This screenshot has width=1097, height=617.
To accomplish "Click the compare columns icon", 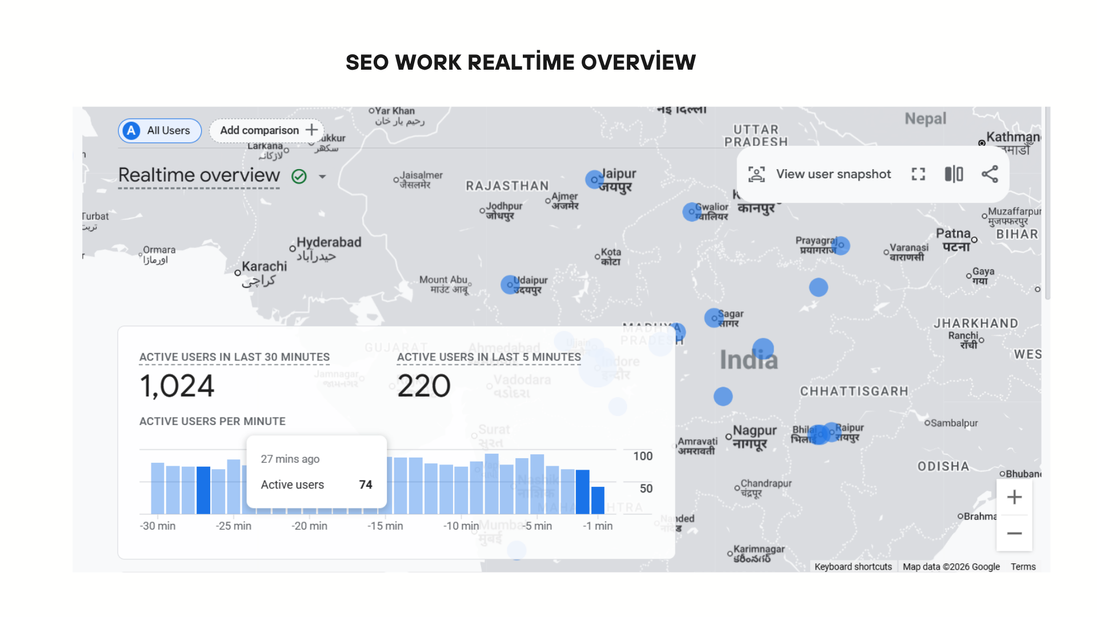I will point(954,174).
